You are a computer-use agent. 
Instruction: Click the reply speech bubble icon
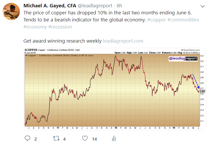coord(27,139)
